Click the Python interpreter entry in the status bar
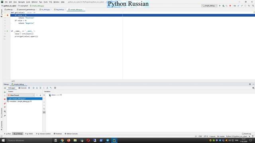Image resolution: width=255 pixels, height=143 pixels. click(237, 136)
